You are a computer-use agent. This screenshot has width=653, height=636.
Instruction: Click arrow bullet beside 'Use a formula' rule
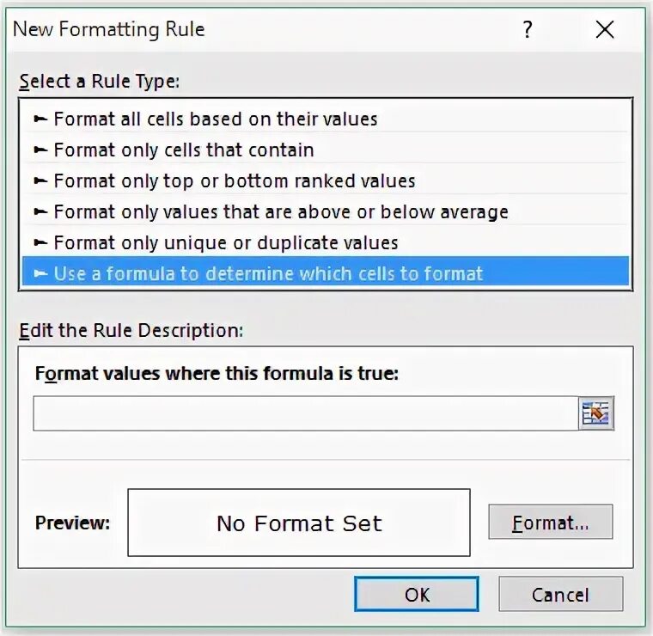coord(40,273)
